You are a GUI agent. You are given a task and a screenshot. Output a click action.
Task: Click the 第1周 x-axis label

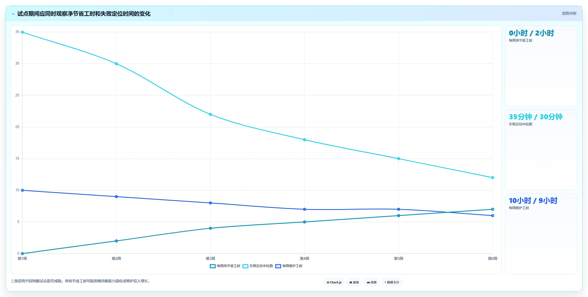22,258
